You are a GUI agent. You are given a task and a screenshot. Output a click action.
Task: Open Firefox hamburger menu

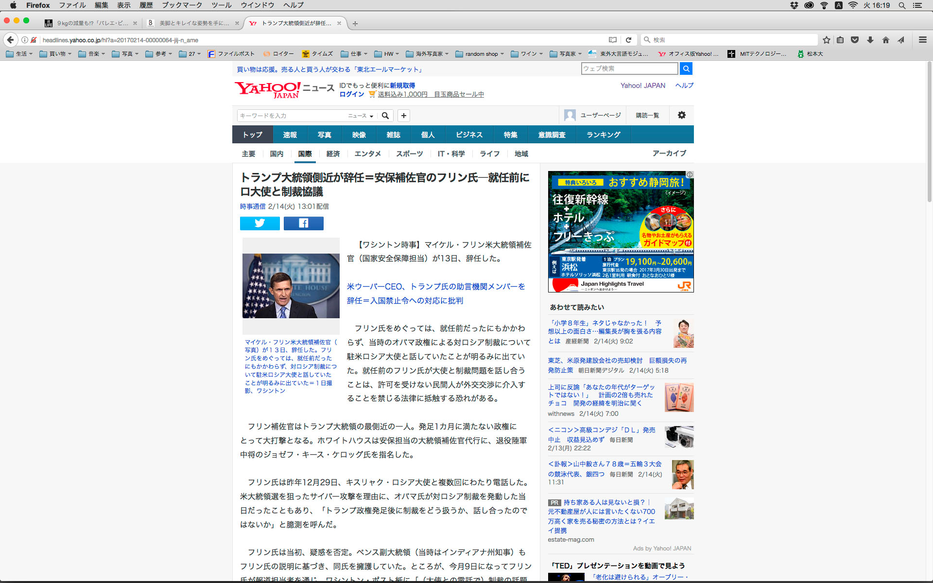(923, 40)
